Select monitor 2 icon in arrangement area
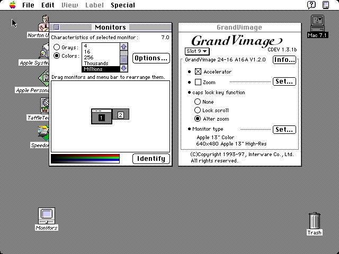Viewport: 339px width, 254px height. [121, 114]
